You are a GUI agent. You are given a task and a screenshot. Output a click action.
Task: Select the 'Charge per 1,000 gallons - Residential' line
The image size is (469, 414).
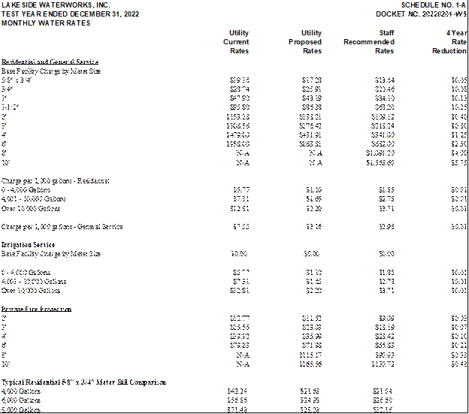56,181
